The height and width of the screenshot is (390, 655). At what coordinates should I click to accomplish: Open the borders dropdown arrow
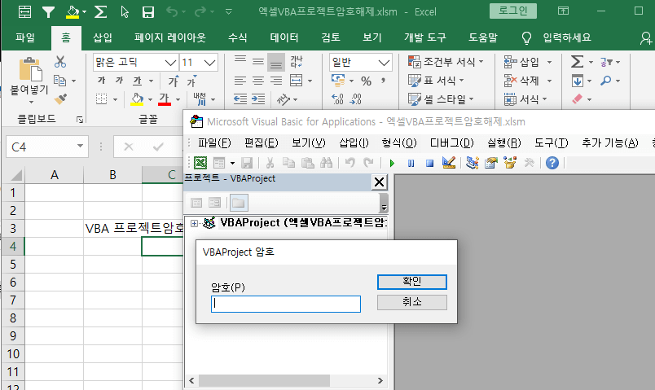coord(116,100)
